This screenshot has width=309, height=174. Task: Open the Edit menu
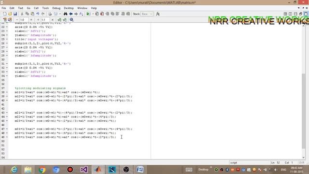(12, 8)
